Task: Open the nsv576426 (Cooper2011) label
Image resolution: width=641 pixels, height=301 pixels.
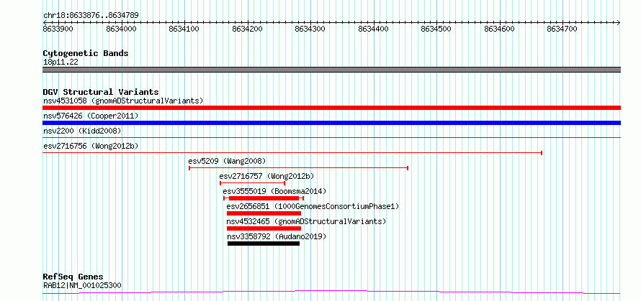Action: tap(91, 116)
